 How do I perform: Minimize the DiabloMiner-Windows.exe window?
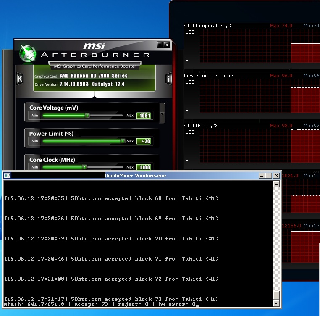262,176
